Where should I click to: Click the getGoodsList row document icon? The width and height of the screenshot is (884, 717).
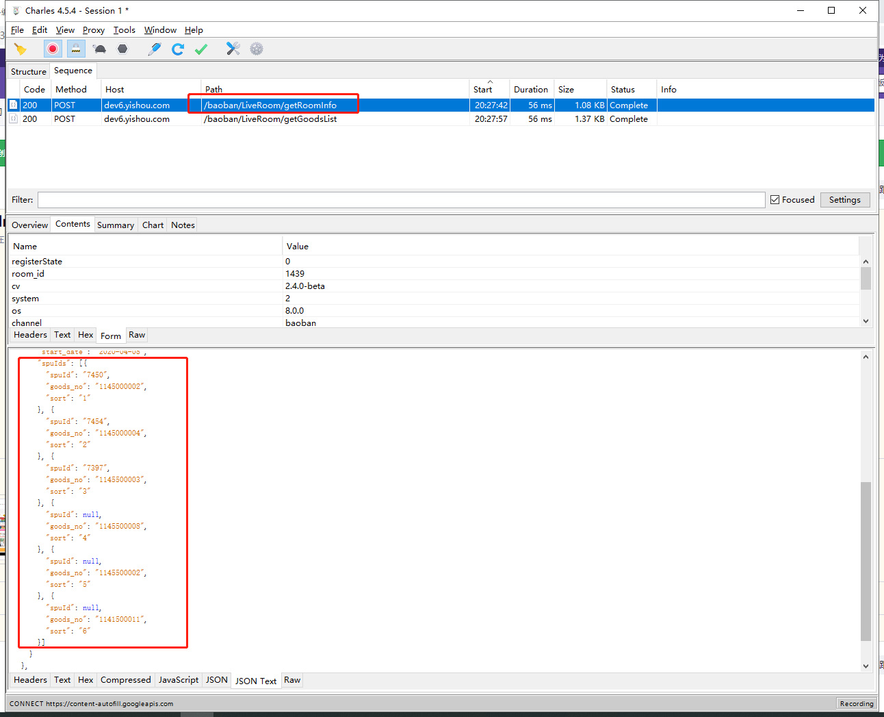13,118
